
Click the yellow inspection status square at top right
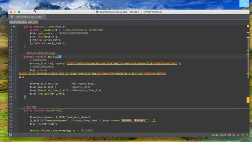point(248,26)
